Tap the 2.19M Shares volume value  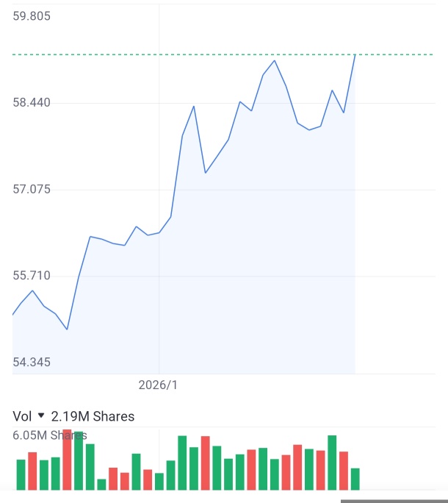coord(93,416)
